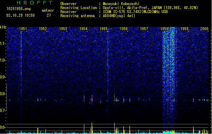Click the Receiving antenna label
Screen dimensions: 212x134
[78, 16]
